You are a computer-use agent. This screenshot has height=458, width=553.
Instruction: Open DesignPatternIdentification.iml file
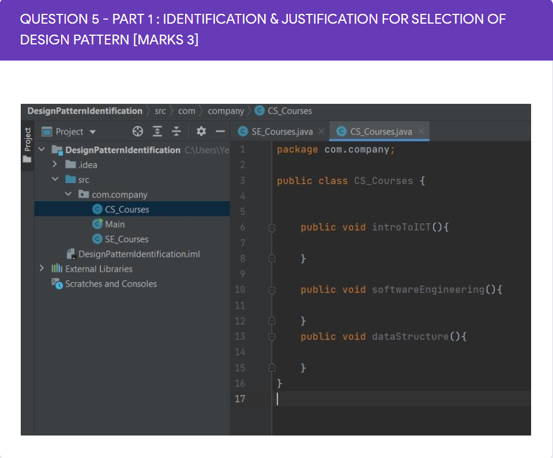(x=139, y=254)
